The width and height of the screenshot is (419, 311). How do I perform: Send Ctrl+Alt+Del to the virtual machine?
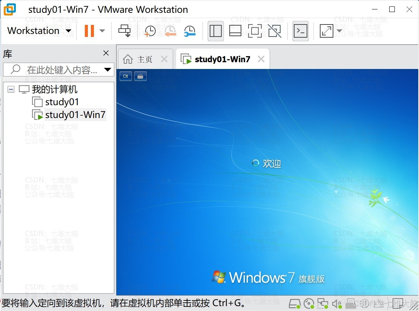click(x=124, y=31)
